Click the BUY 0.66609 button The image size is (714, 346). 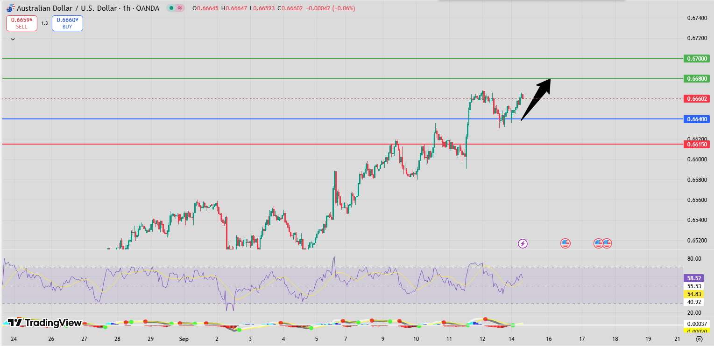pyautogui.click(x=67, y=23)
